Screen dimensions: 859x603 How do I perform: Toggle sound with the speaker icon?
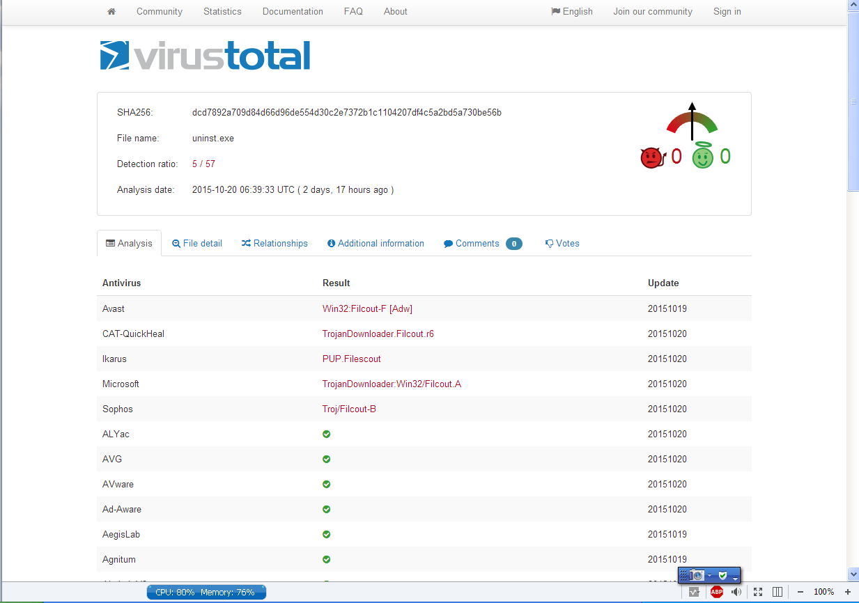(736, 592)
